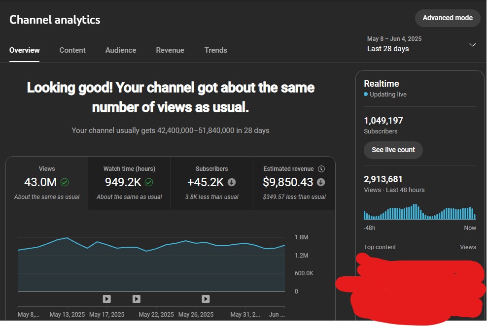Image resolution: width=487 pixels, height=326 pixels.
Task: Select the Trends tab
Action: 216,50
